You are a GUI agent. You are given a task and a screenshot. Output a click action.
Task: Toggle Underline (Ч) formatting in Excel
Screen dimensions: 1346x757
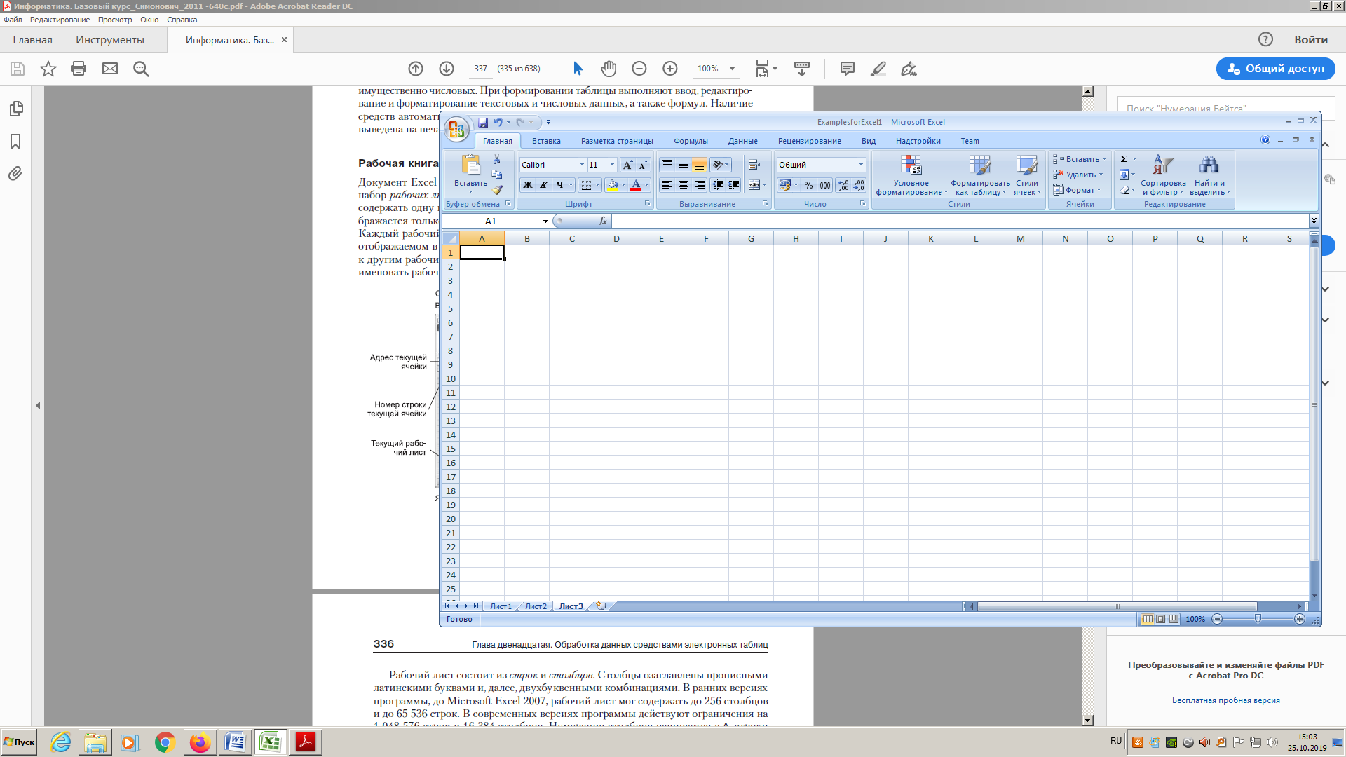tap(559, 185)
